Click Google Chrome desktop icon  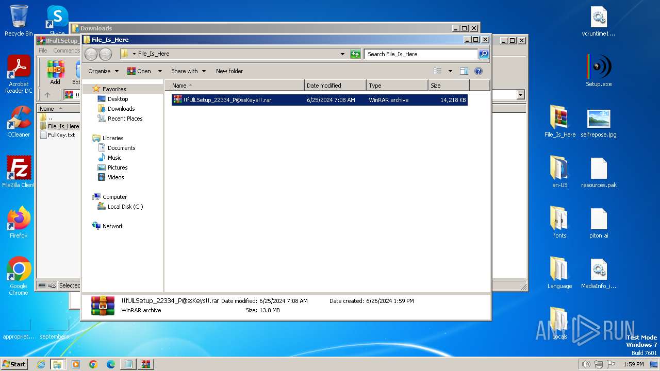pyautogui.click(x=19, y=276)
